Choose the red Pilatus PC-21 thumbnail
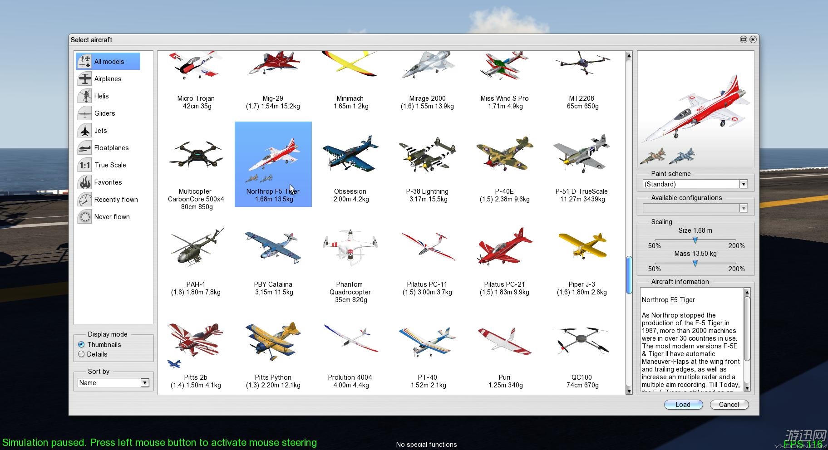The width and height of the screenshot is (828, 450). pos(504,246)
